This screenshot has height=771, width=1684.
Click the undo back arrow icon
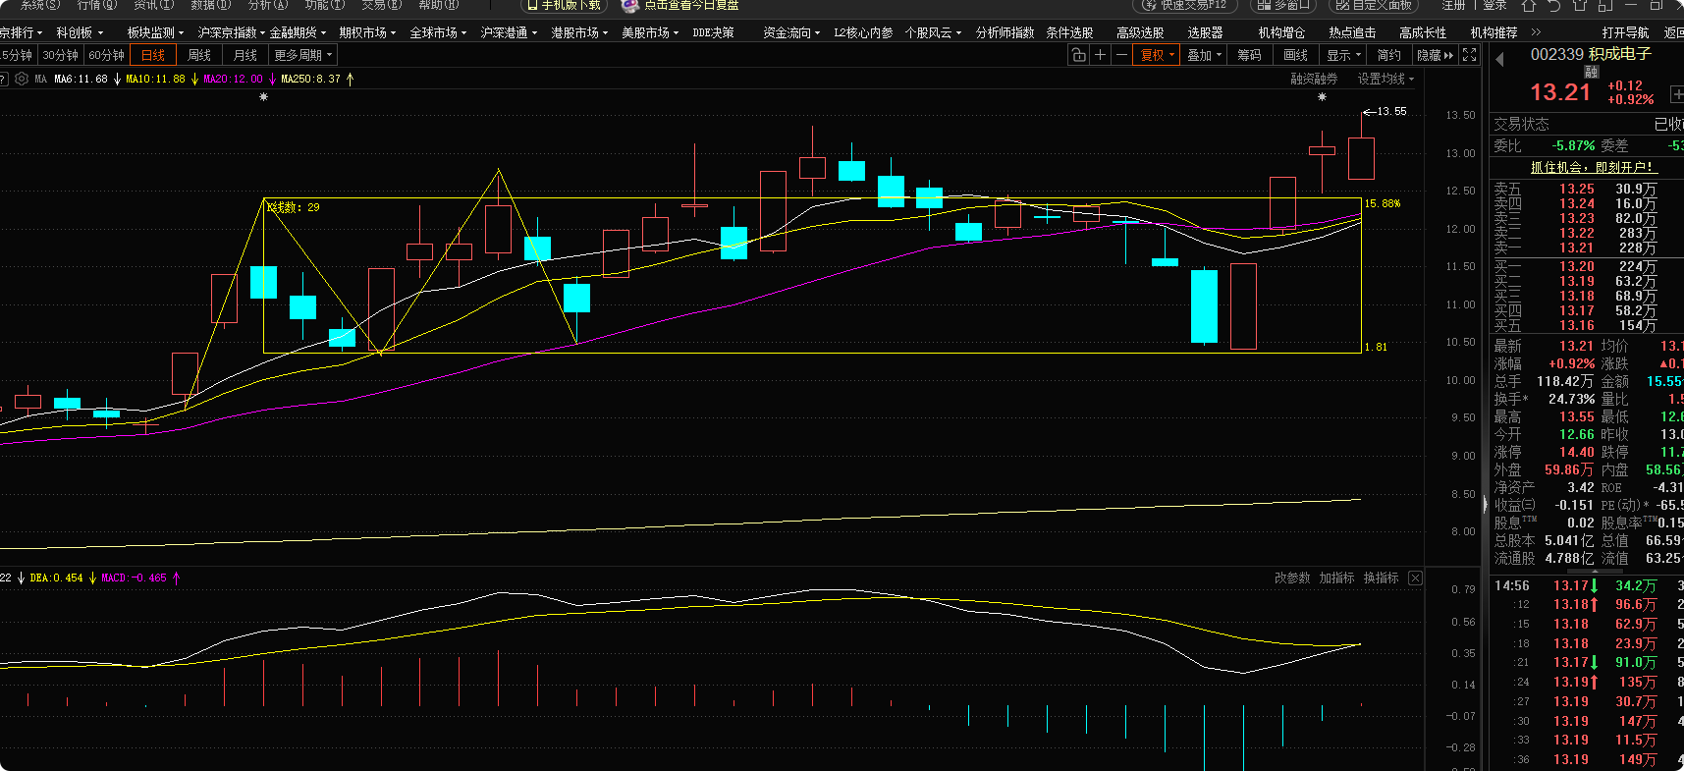[x=1553, y=5]
